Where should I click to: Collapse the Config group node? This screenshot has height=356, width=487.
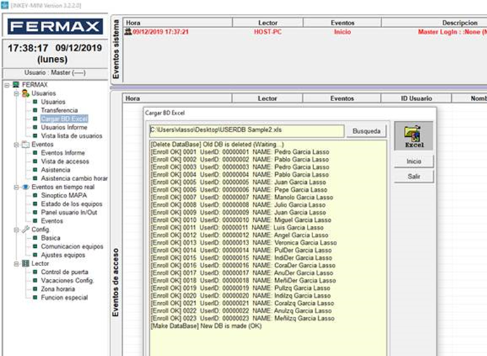point(16,230)
